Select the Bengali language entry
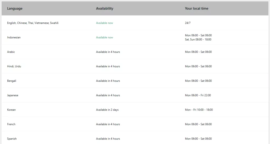 click(x=12, y=81)
